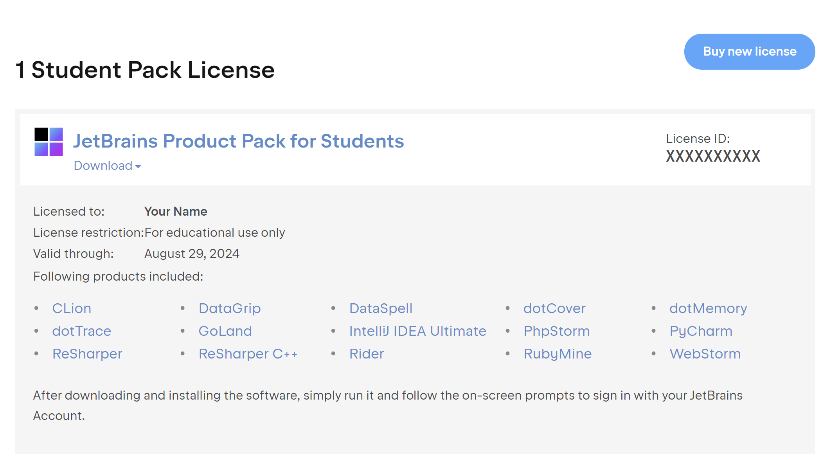Expand the Download dropdown

click(108, 166)
